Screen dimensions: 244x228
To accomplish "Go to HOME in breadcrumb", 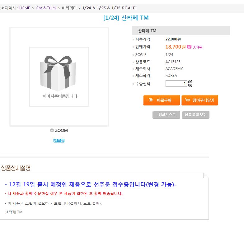I will pos(25,8).
